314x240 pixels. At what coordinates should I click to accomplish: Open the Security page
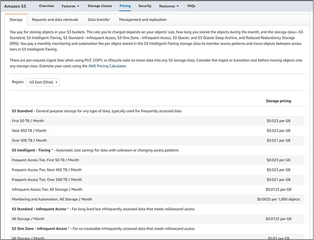click(145, 6)
